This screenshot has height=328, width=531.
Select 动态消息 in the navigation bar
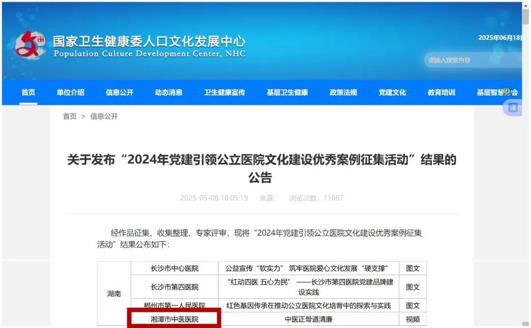tap(169, 92)
